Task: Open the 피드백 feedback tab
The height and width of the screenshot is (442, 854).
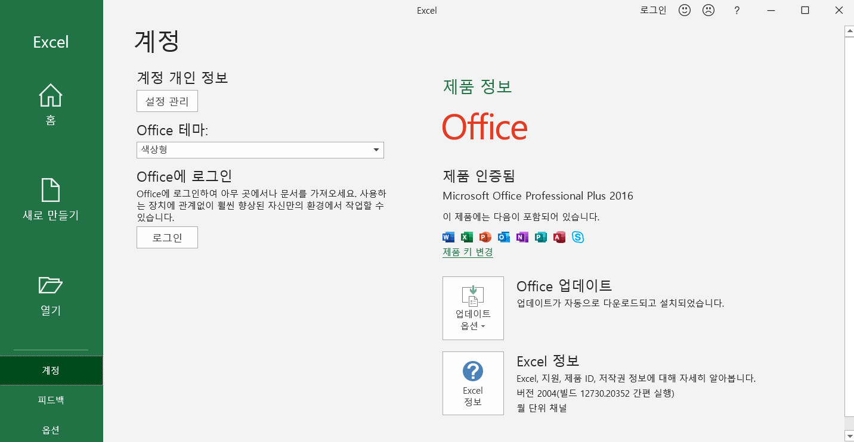Action: click(x=51, y=400)
